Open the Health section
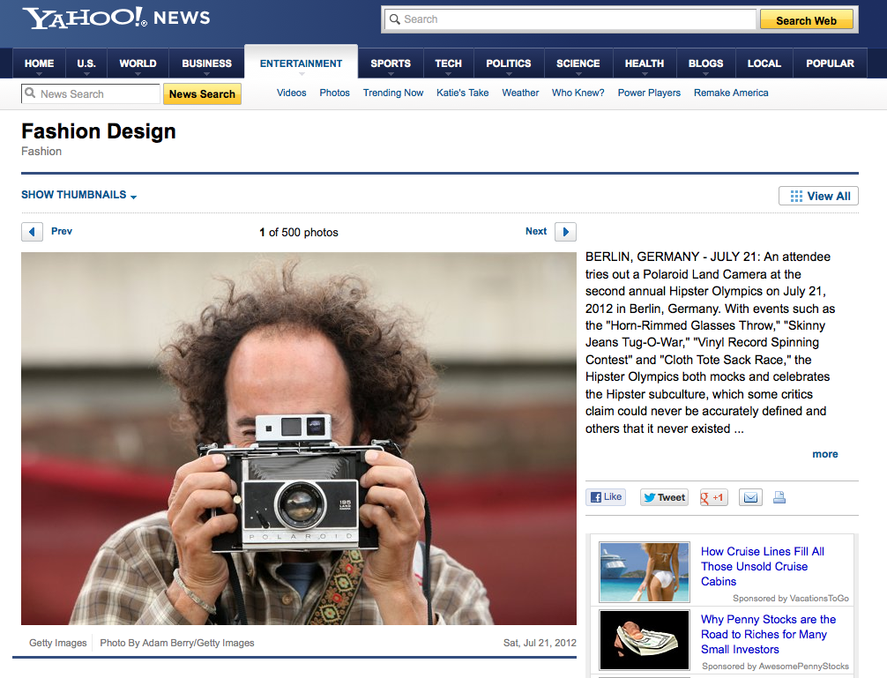The width and height of the screenshot is (887, 678). click(645, 63)
